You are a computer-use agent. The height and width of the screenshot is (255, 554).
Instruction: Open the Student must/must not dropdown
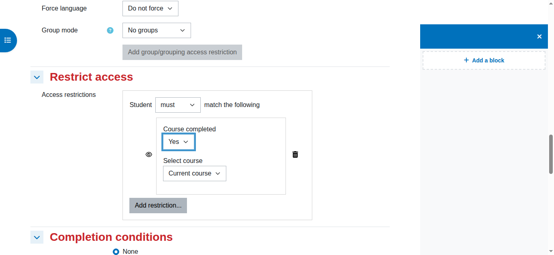coord(178,105)
